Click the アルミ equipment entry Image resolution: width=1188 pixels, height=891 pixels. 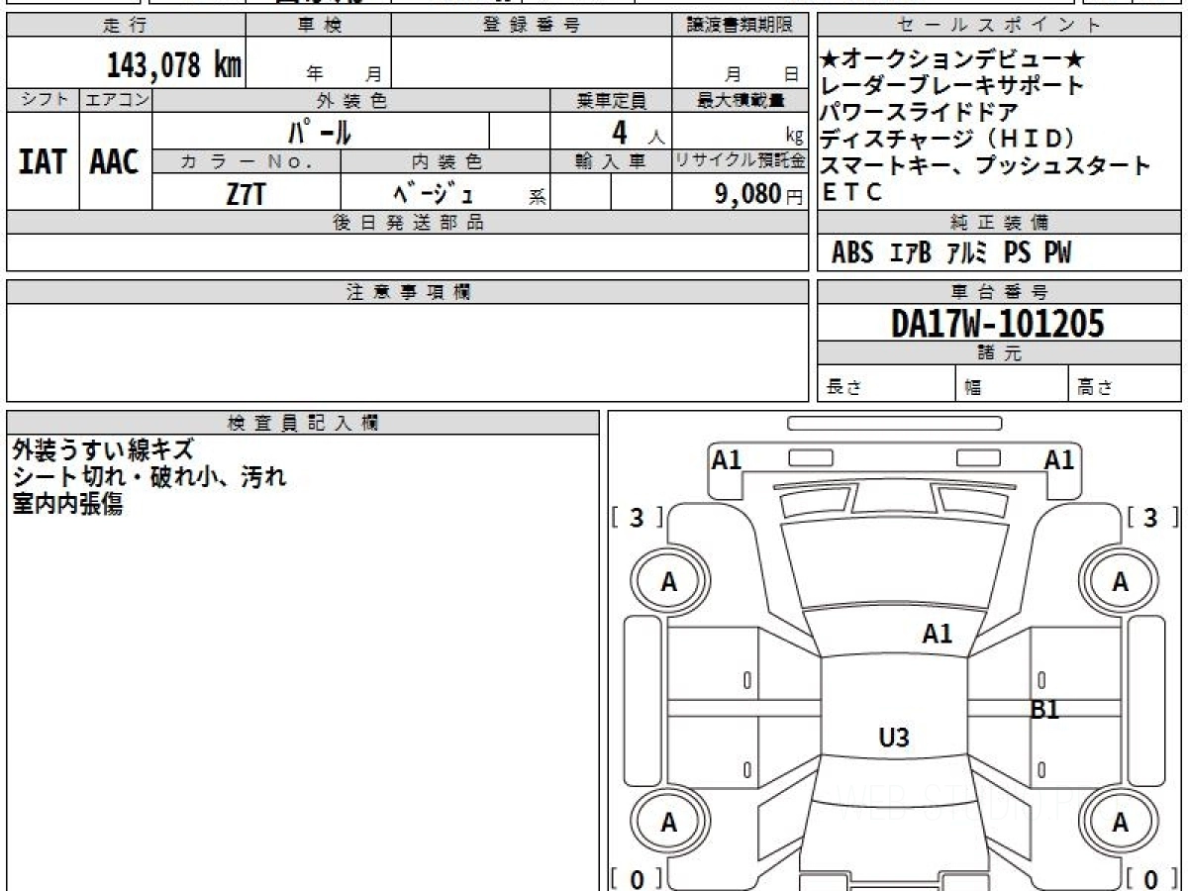point(967,253)
